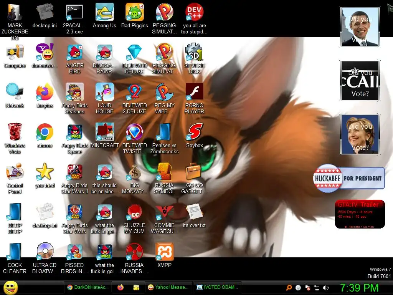The image size is (393, 295).
Task: Open the Obama 'Did you Vote?' gadget
Action: pyautogui.click(x=360, y=27)
